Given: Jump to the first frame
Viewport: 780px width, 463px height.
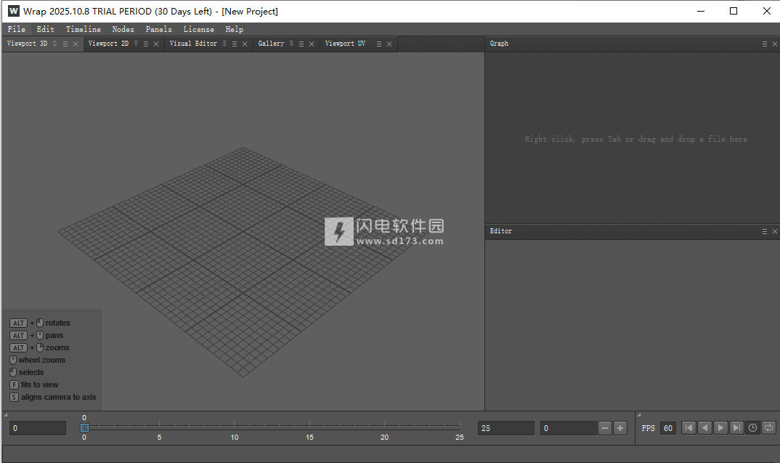Looking at the screenshot, I should 688,428.
